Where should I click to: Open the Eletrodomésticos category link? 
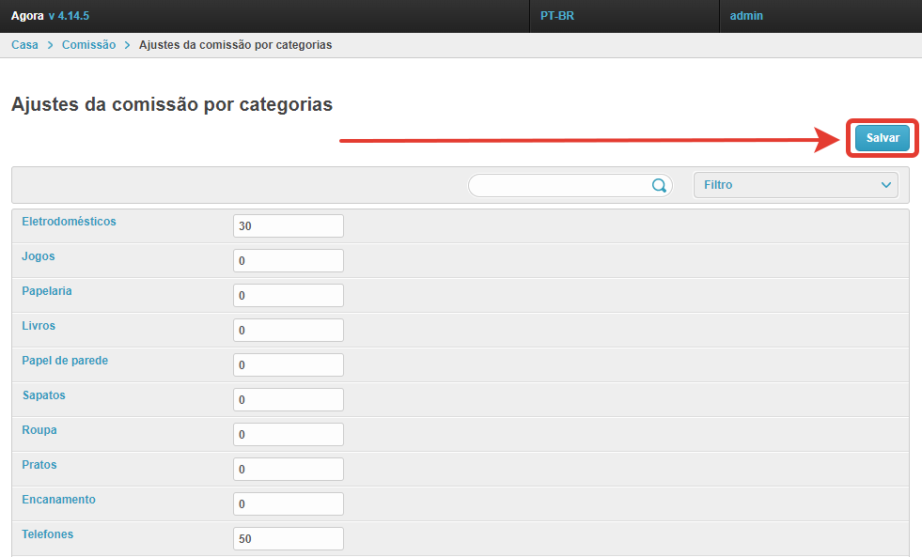(x=69, y=222)
